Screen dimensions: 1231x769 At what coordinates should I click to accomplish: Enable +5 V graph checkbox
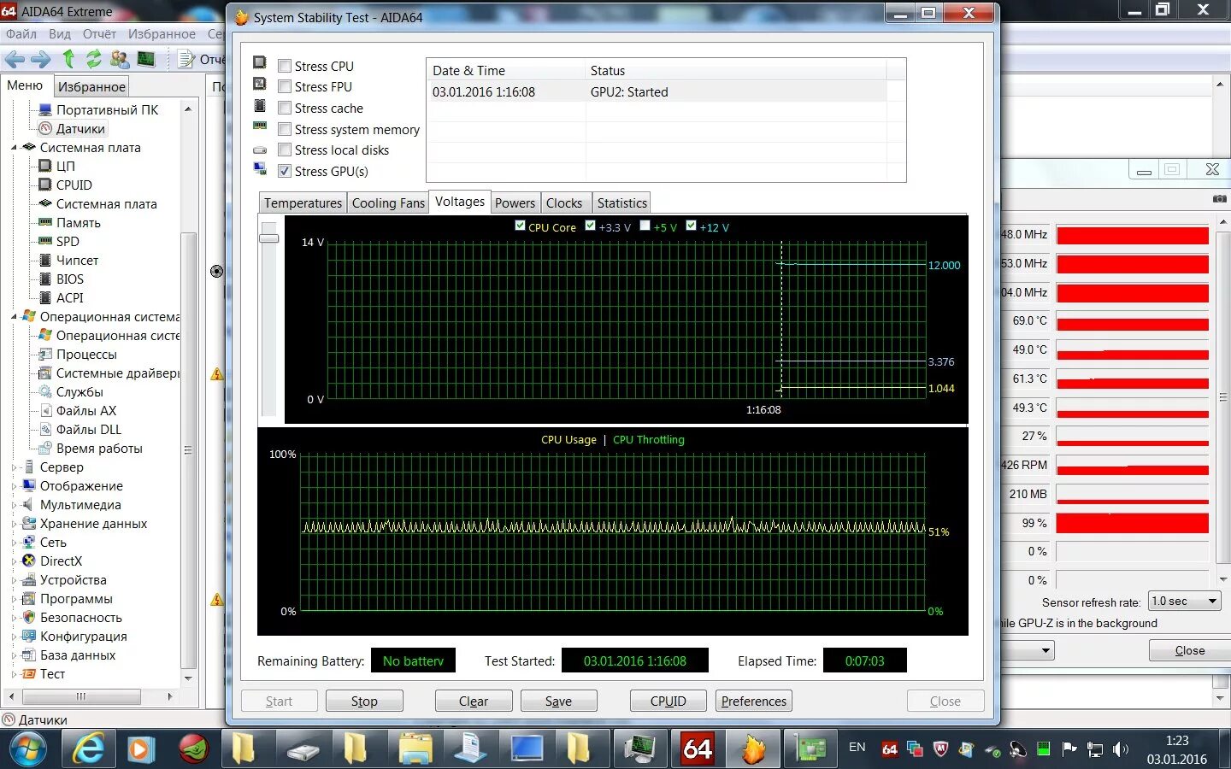(x=645, y=226)
